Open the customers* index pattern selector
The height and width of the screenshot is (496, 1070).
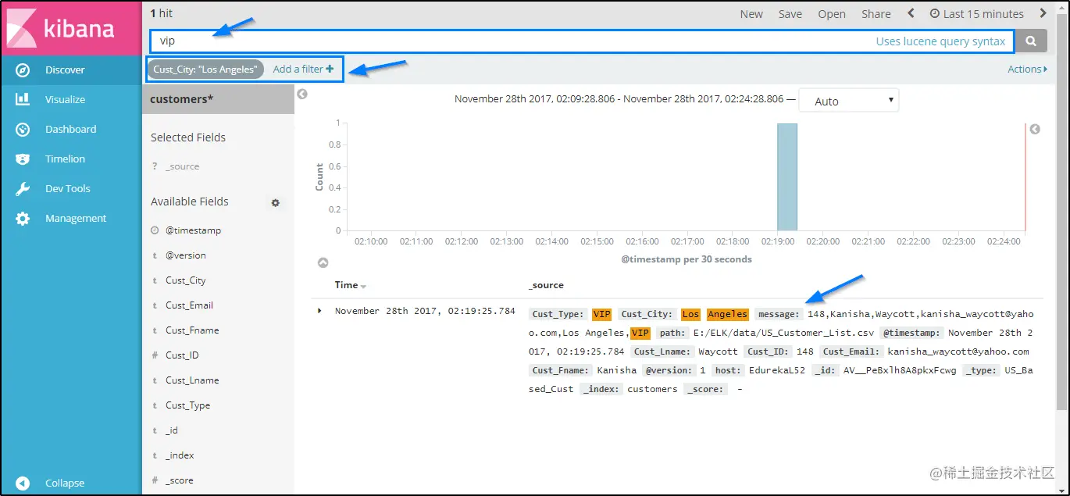click(218, 99)
